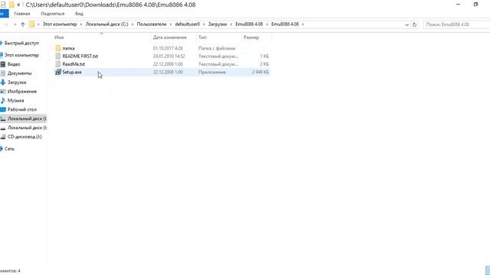The height and width of the screenshot is (275, 490).
Task: Select Setup.exe file name
Action: coord(72,72)
